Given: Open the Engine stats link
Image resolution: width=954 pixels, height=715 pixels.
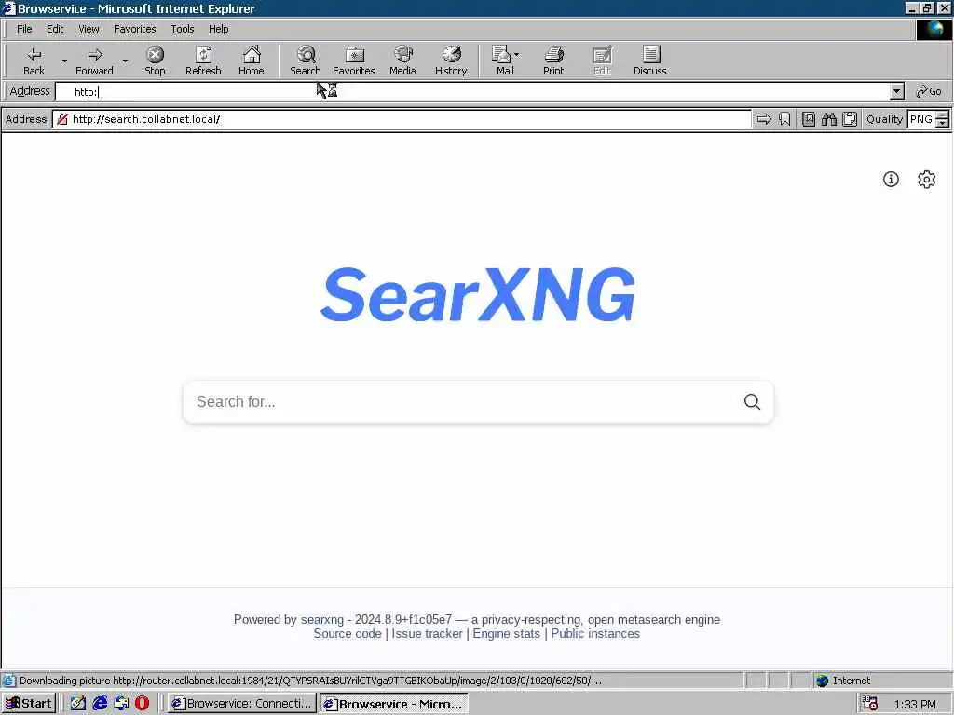Looking at the screenshot, I should point(506,633).
